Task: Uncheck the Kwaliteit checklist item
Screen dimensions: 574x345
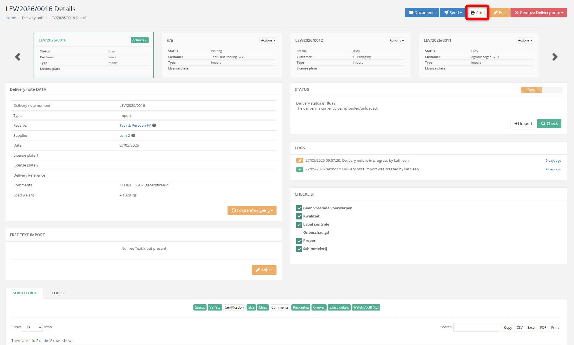Action: (x=299, y=216)
